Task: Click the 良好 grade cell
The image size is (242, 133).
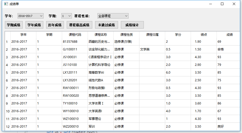Action: 228,127
